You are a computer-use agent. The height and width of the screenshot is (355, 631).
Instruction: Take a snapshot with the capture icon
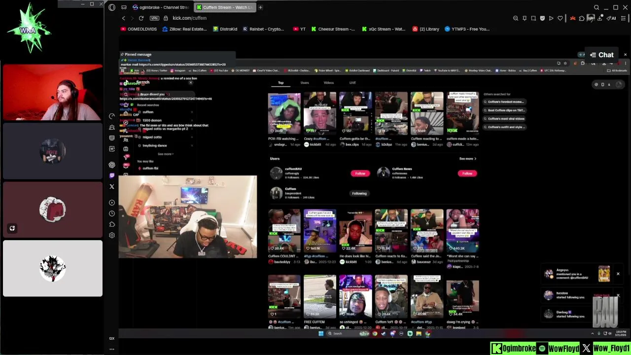click(x=533, y=18)
